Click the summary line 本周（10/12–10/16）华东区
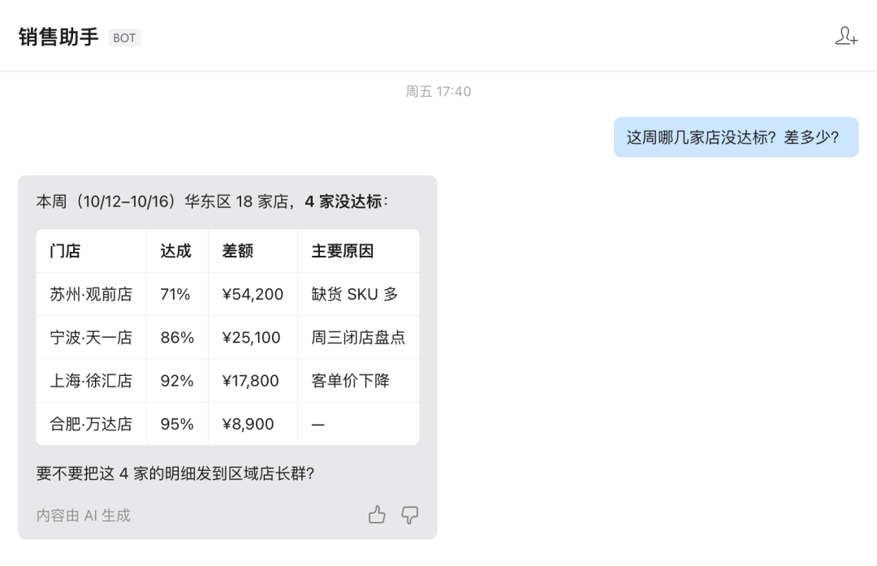 click(x=213, y=201)
